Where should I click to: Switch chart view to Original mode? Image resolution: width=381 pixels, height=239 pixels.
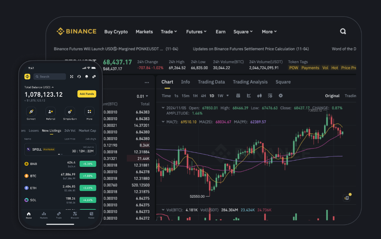[x=332, y=96]
